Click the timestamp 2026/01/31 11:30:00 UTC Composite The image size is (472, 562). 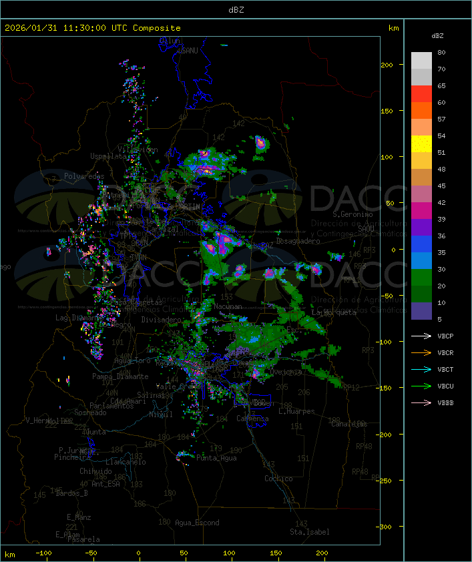pos(93,28)
